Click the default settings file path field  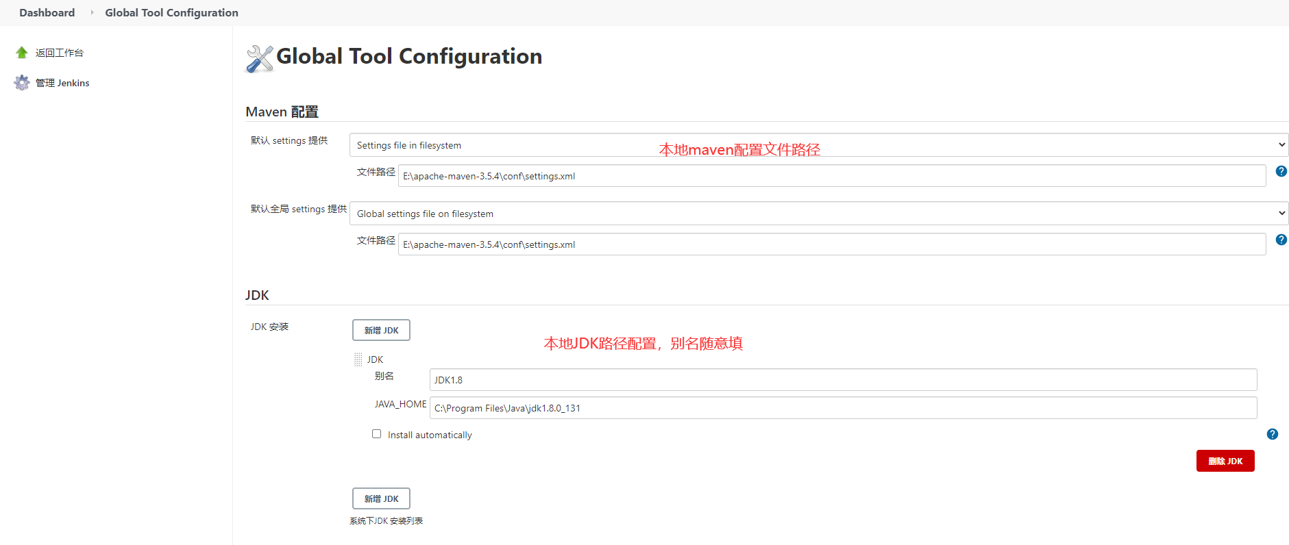point(831,176)
